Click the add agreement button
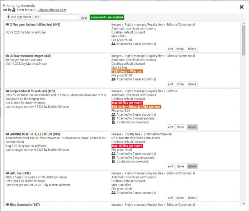 tap(19, 17)
